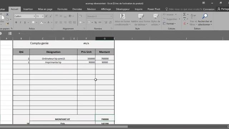Image resolution: width=229 pixels, height=129 pixels.
Task: Open Styles de cellules gallery
Action: (156, 20)
